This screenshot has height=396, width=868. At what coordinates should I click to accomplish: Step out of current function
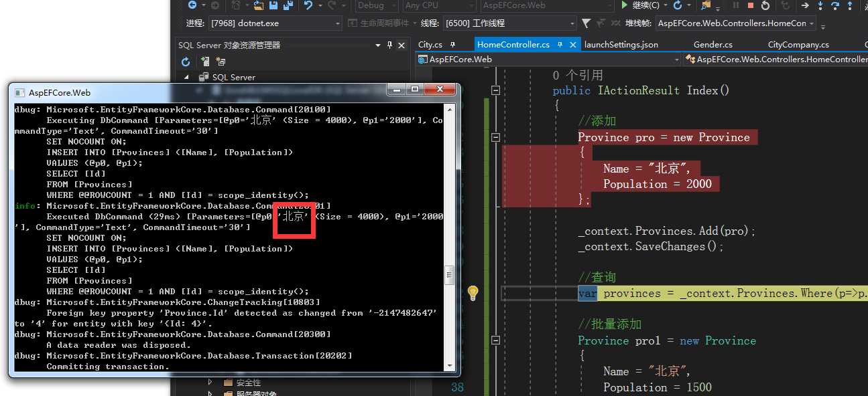[x=851, y=5]
